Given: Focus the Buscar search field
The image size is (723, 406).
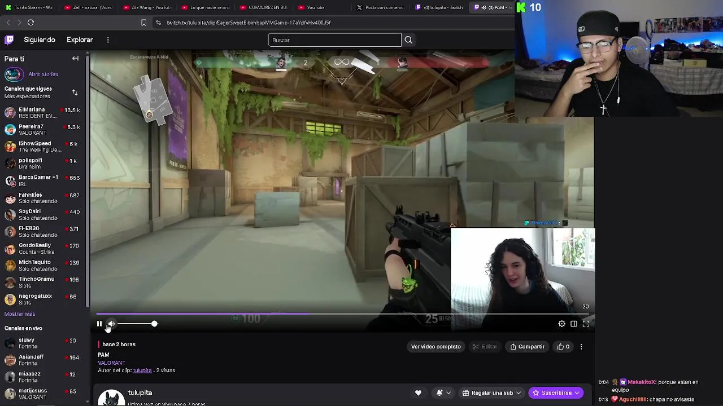Looking at the screenshot, I should [x=334, y=40].
